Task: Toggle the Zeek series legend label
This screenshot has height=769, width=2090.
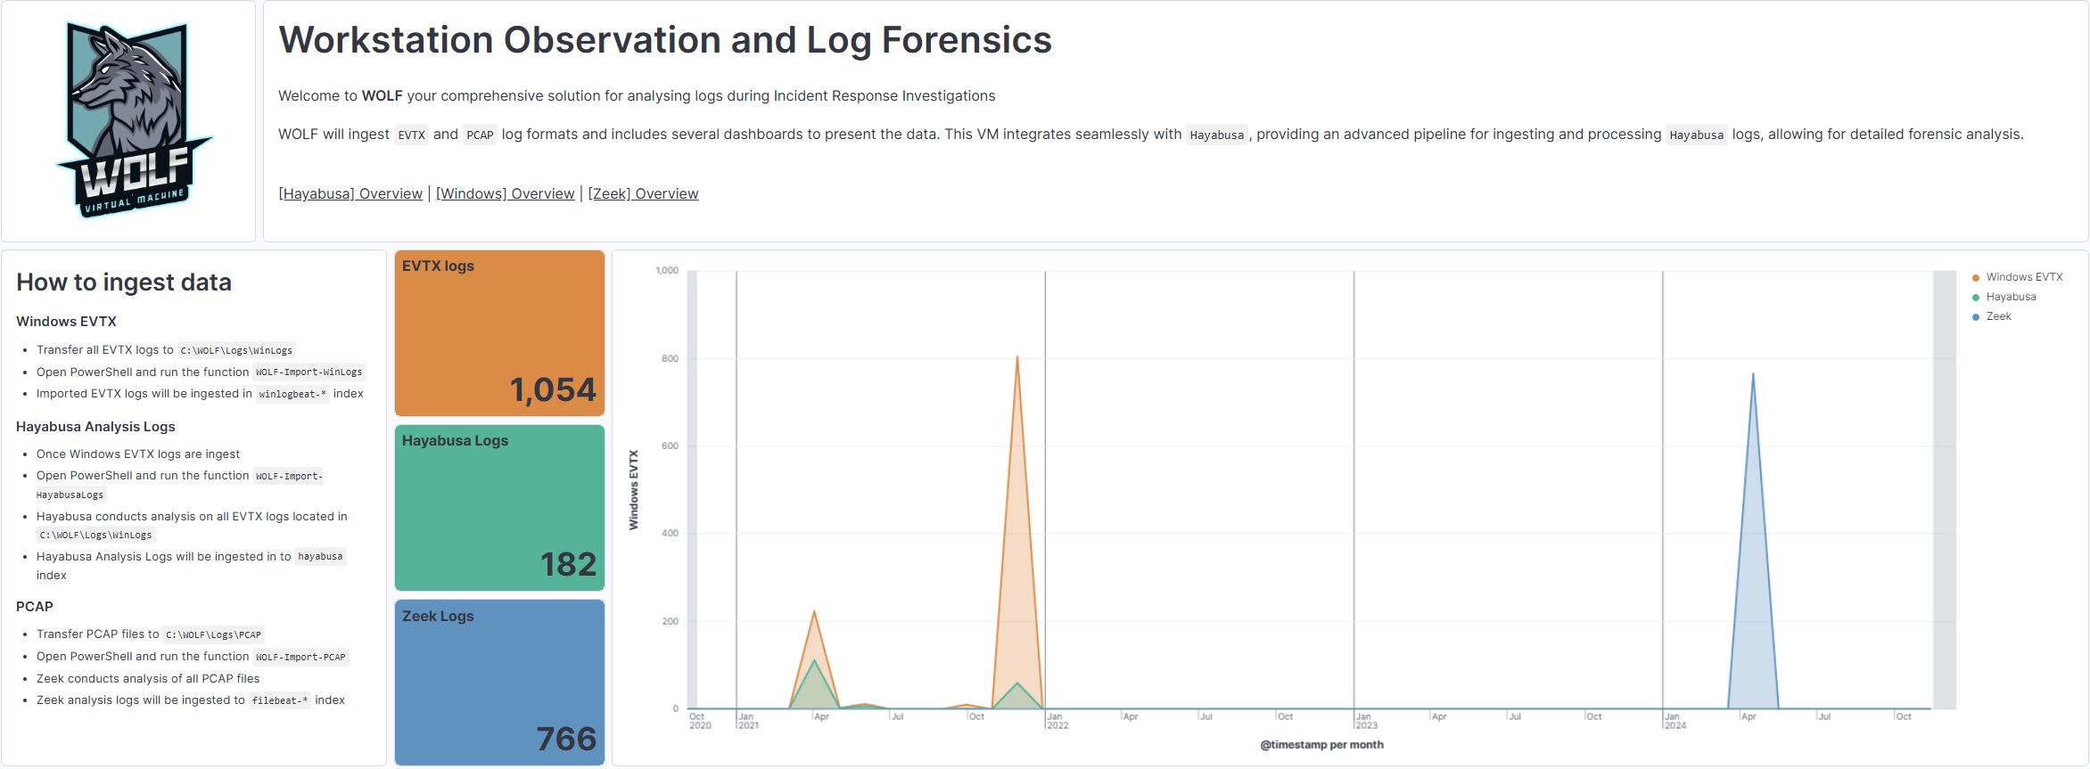Action: click(x=1998, y=316)
